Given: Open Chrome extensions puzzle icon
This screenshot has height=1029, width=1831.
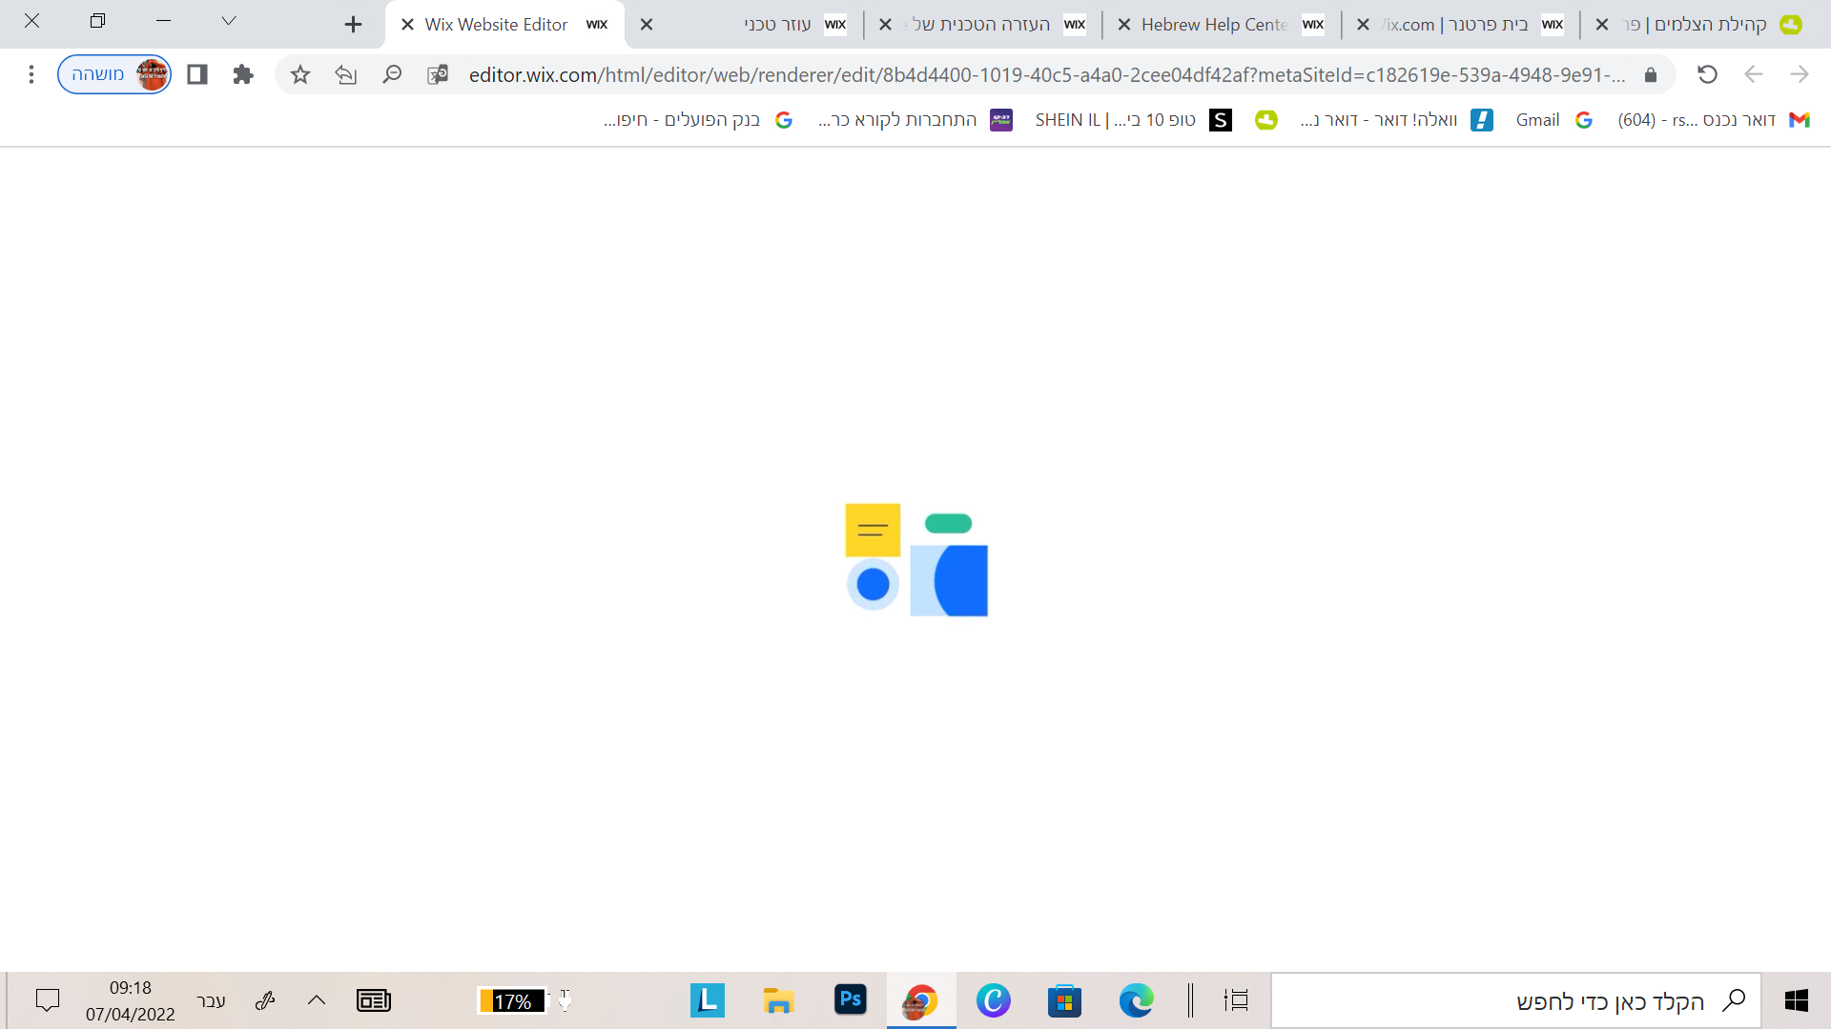Looking at the screenshot, I should point(243,74).
